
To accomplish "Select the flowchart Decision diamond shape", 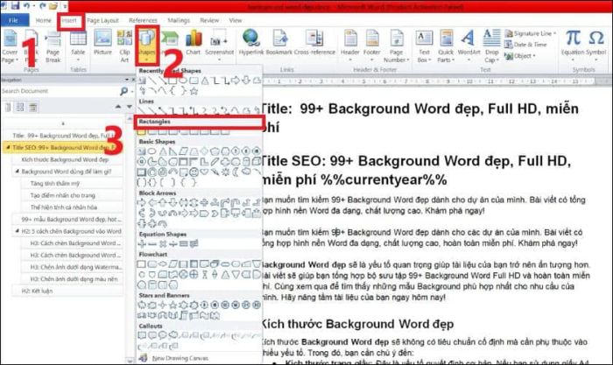I will click(162, 264).
